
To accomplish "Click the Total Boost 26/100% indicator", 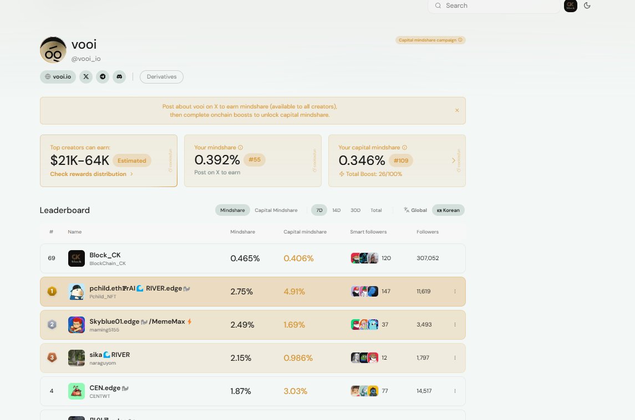I will pos(370,174).
